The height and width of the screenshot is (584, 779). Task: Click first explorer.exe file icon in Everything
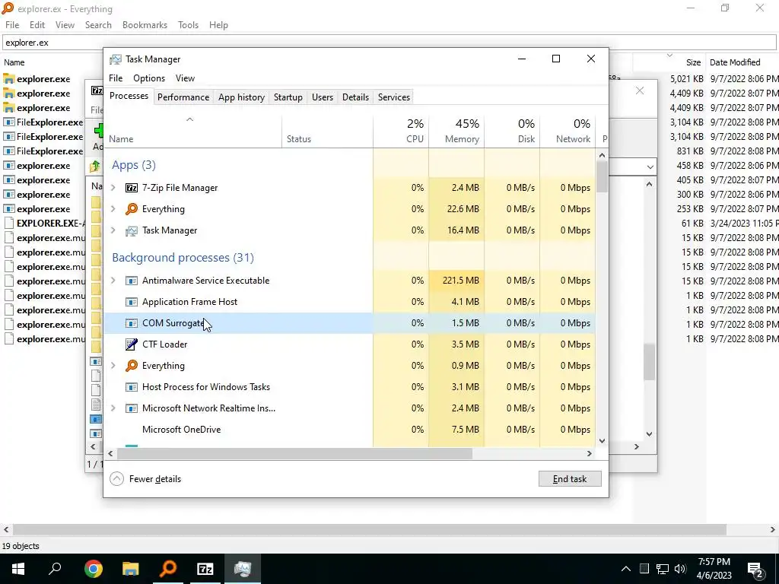(x=9, y=79)
